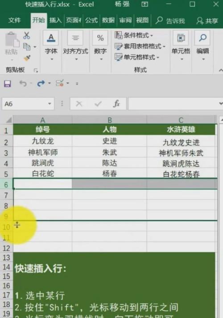Open the Name Box dropdown arrow
Viewport: 223px width, 318px height.
(50, 104)
